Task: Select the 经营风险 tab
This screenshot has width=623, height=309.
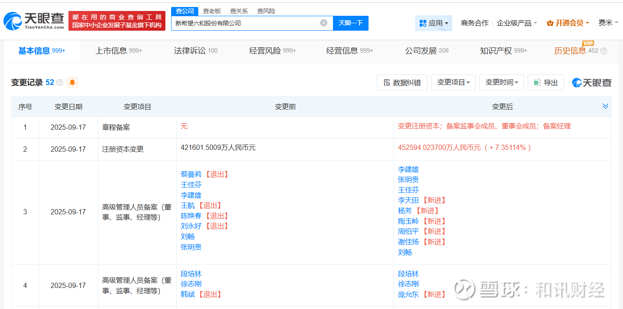Action: 272,51
